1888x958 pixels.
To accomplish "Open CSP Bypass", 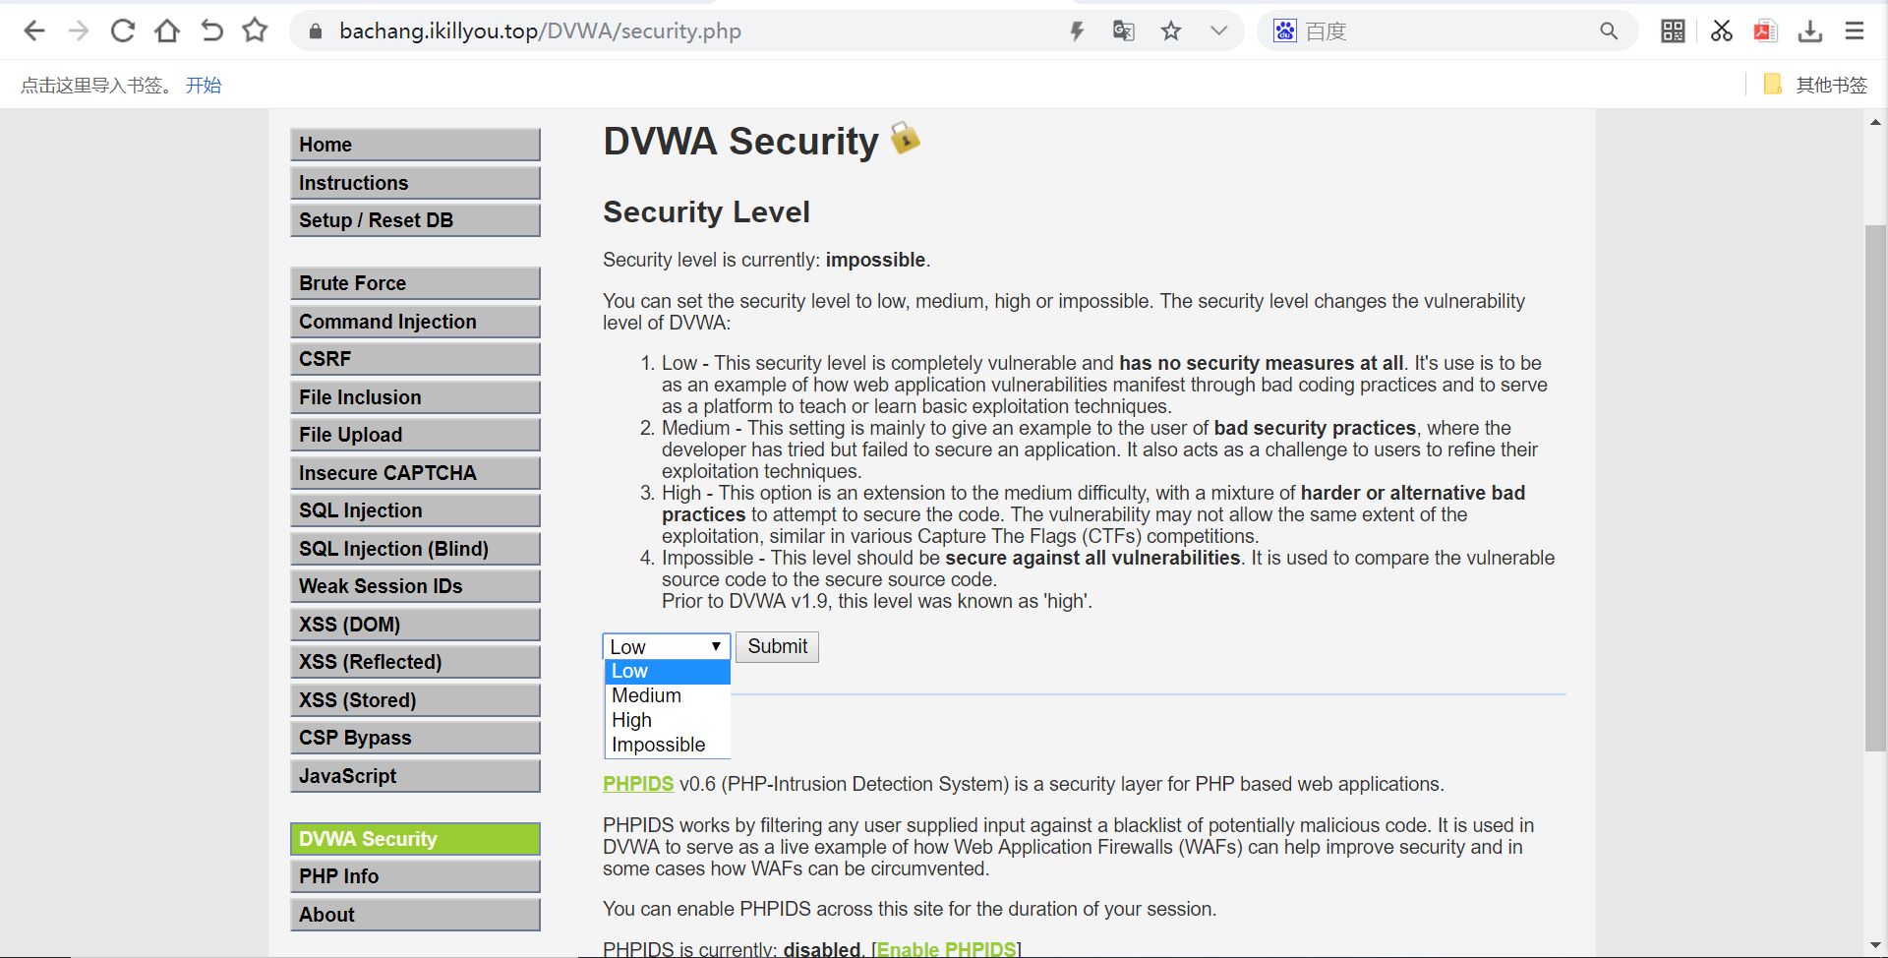I will 415,738.
